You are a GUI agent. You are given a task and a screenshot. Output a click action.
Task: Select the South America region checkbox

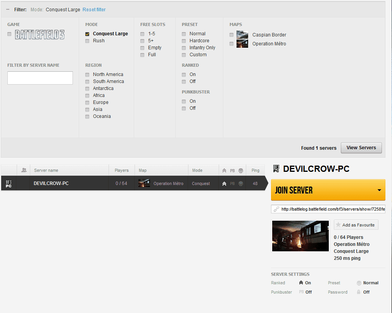tap(87, 82)
